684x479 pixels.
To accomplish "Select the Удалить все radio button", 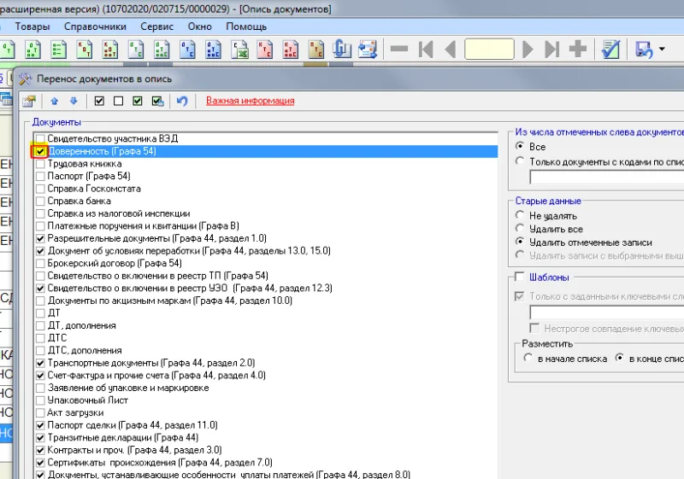I will pos(520,229).
